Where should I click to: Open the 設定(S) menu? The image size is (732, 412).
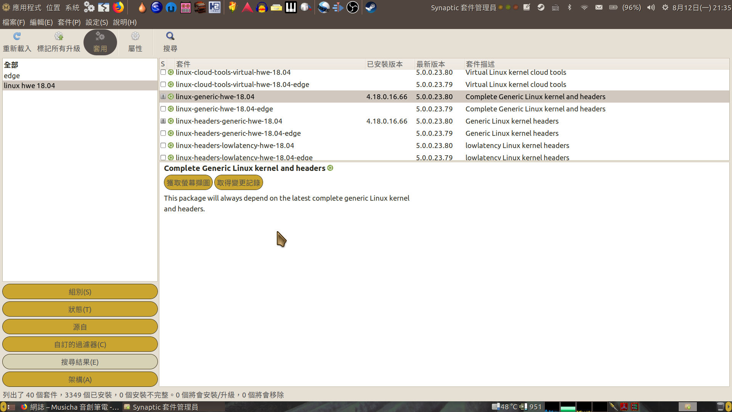(96, 23)
